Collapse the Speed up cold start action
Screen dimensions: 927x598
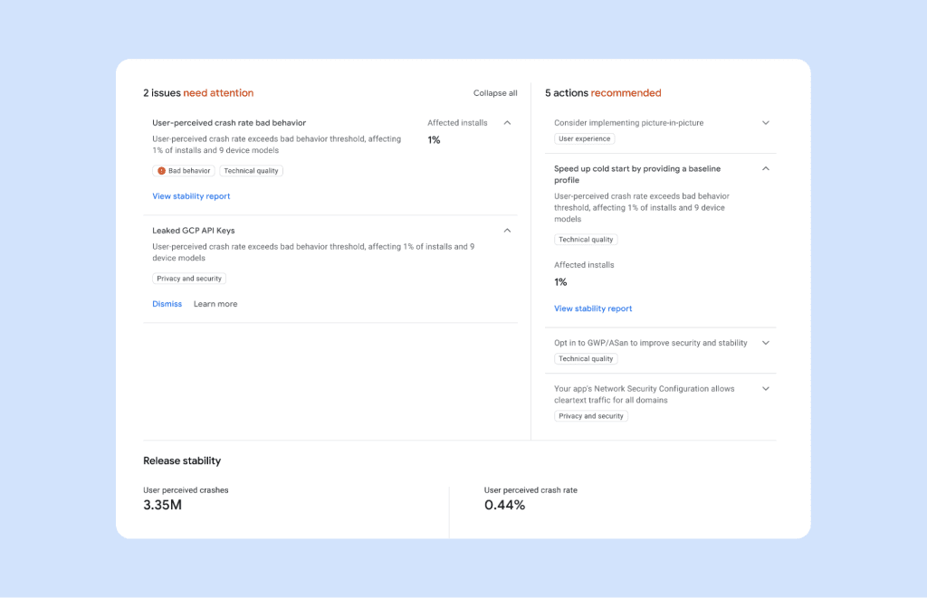[x=766, y=168]
